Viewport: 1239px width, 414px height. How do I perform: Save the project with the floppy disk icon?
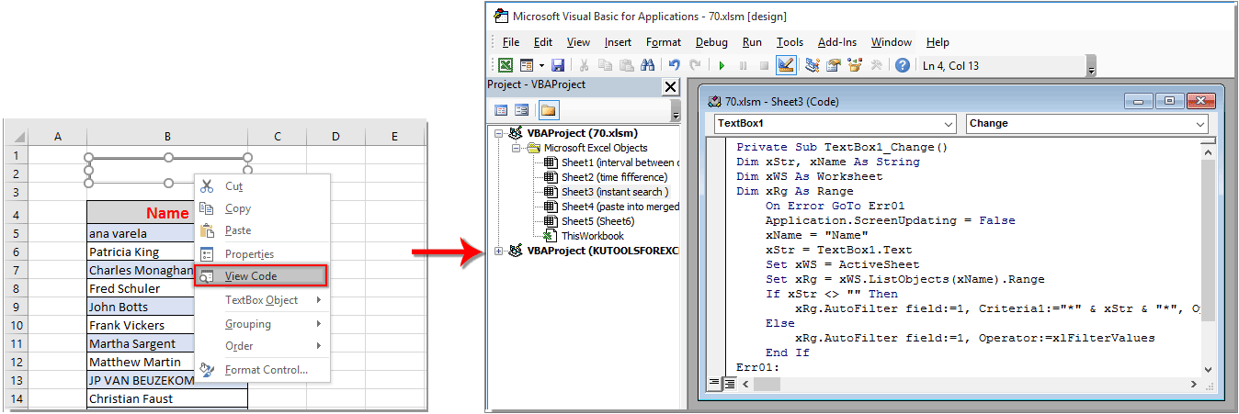[x=558, y=65]
